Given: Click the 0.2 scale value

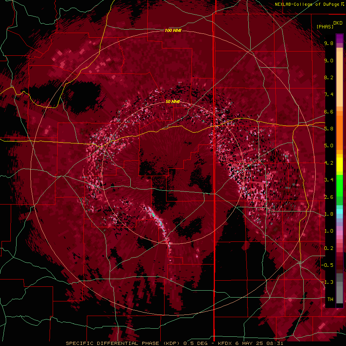Looking at the screenshot, I should coord(329,248).
